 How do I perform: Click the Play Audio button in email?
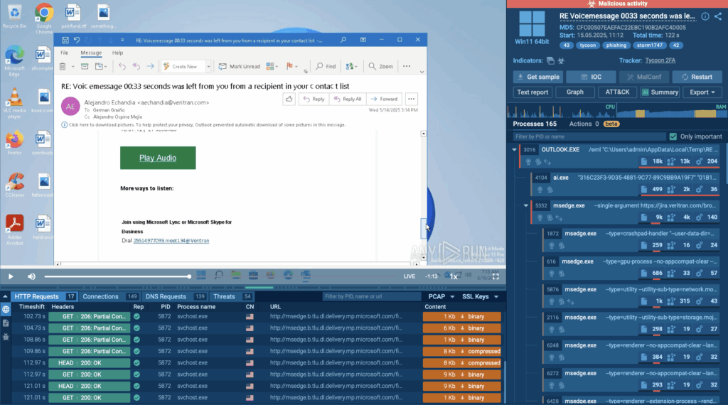[x=158, y=158]
